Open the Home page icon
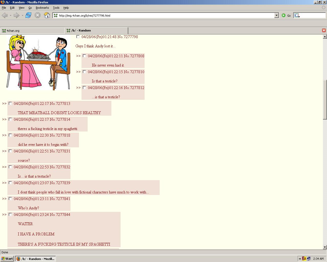327x262 pixels. coord(47,15)
